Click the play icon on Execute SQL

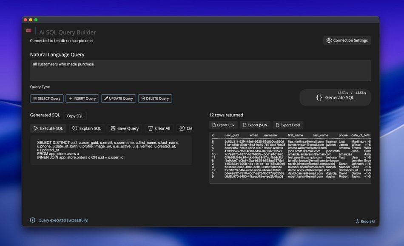tap(36, 128)
